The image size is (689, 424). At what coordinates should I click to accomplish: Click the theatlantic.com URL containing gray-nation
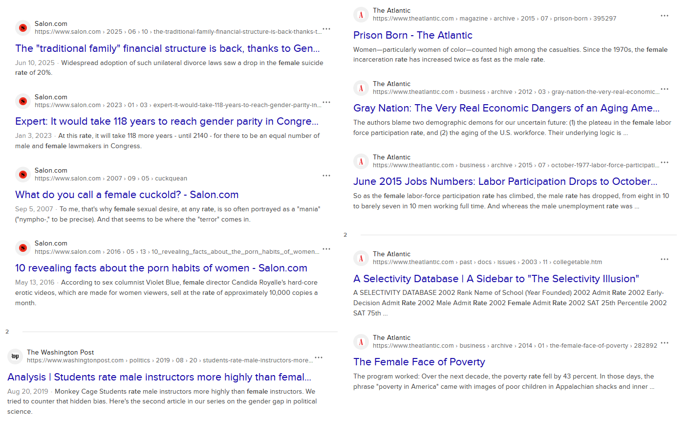point(516,92)
